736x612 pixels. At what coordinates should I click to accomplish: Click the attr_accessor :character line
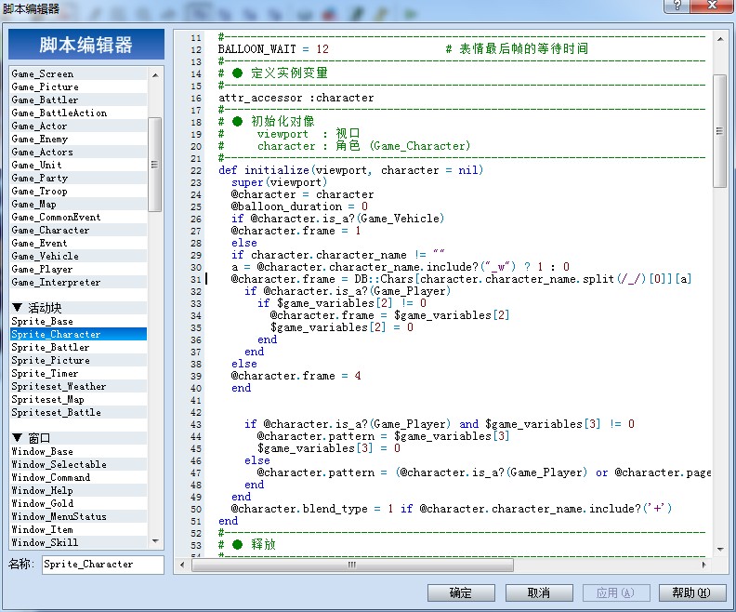coord(296,98)
